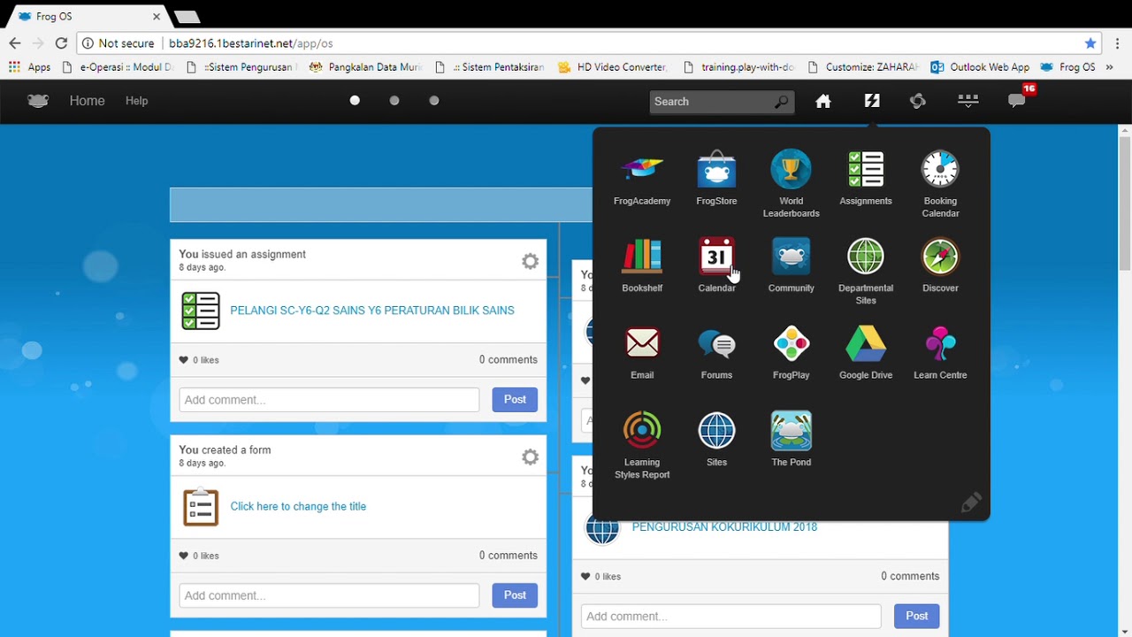Open Departmental Sites app
Image resolution: width=1132 pixels, height=637 pixels.
[x=866, y=271]
